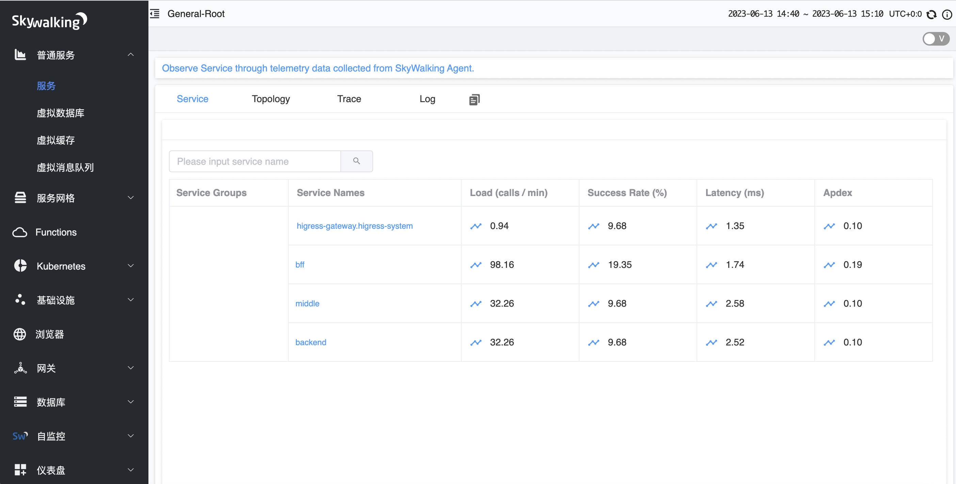Click the reload data icon

[931, 14]
